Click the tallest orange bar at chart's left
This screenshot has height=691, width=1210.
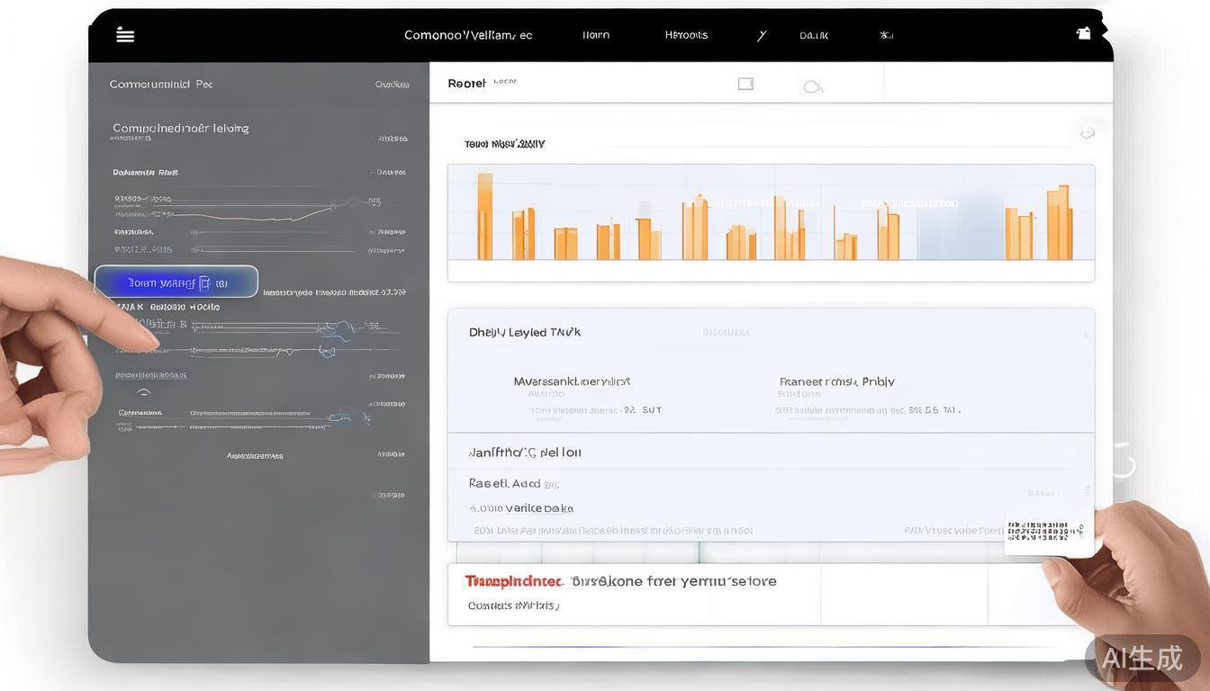coord(485,216)
